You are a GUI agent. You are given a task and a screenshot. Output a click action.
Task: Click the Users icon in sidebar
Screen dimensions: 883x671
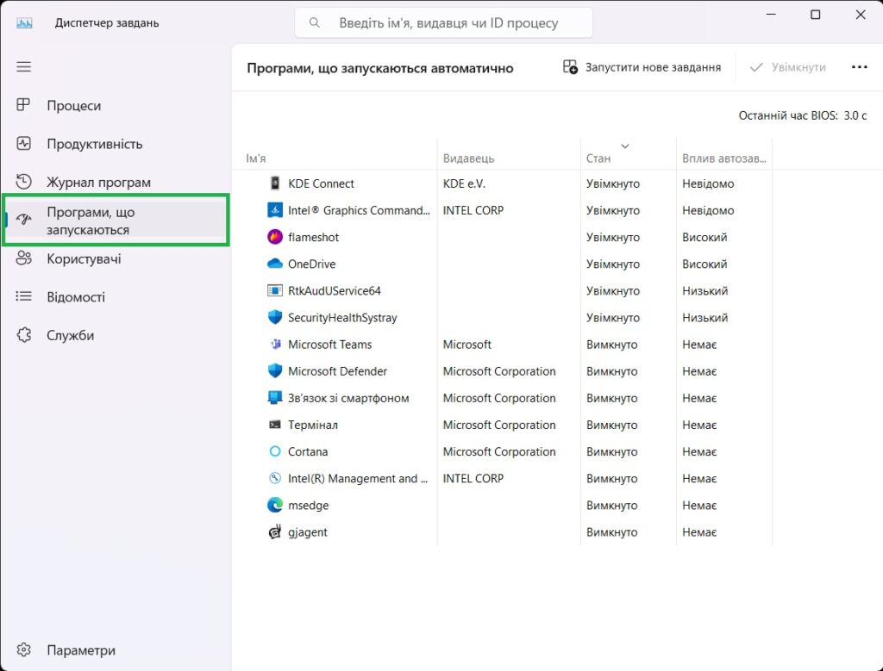23,258
